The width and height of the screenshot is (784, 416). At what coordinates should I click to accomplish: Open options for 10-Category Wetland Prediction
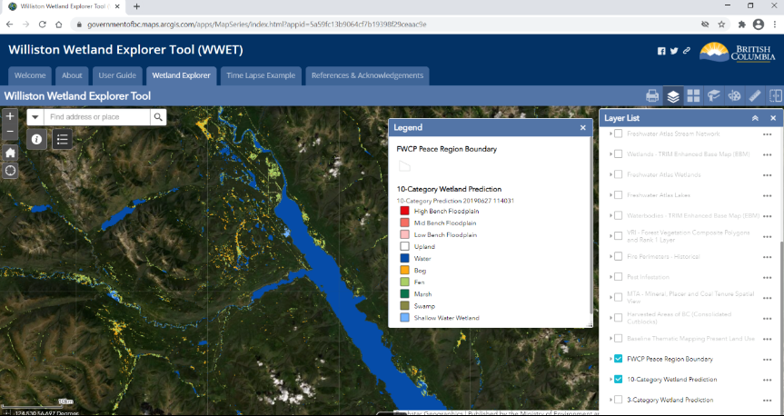pos(767,380)
